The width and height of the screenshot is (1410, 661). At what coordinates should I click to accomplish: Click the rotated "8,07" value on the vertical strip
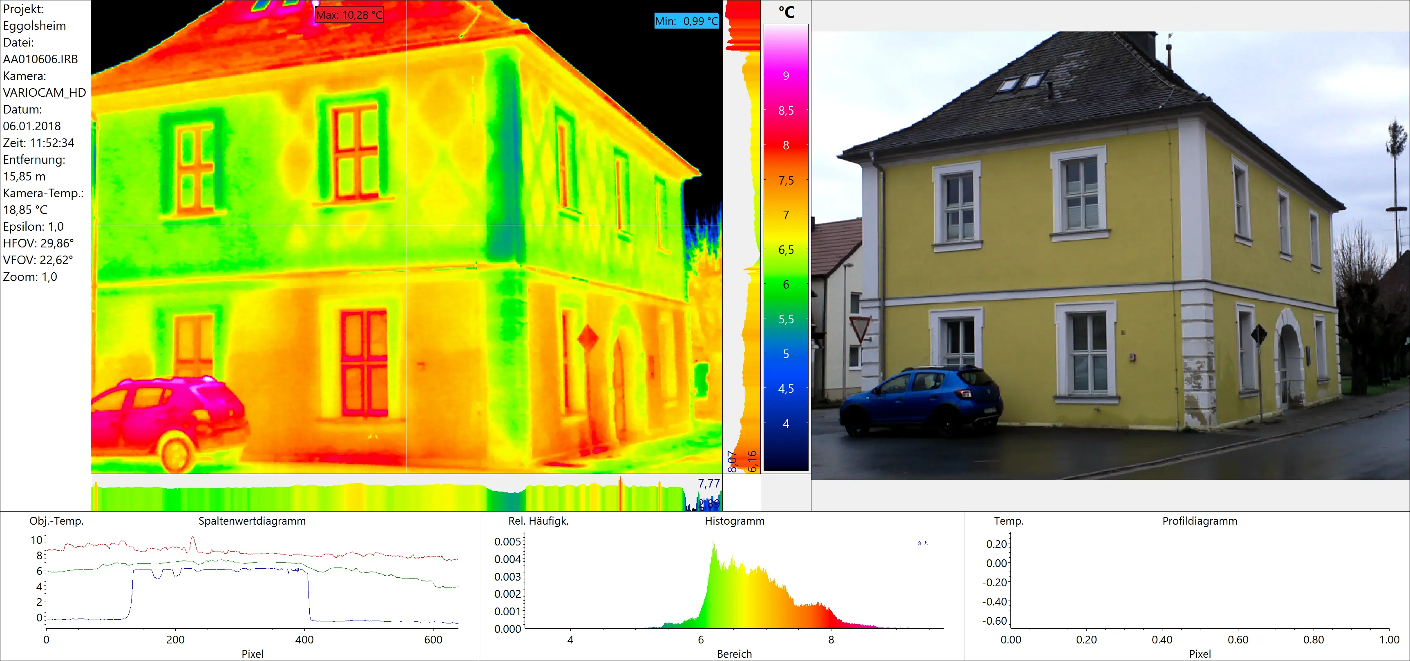732,461
